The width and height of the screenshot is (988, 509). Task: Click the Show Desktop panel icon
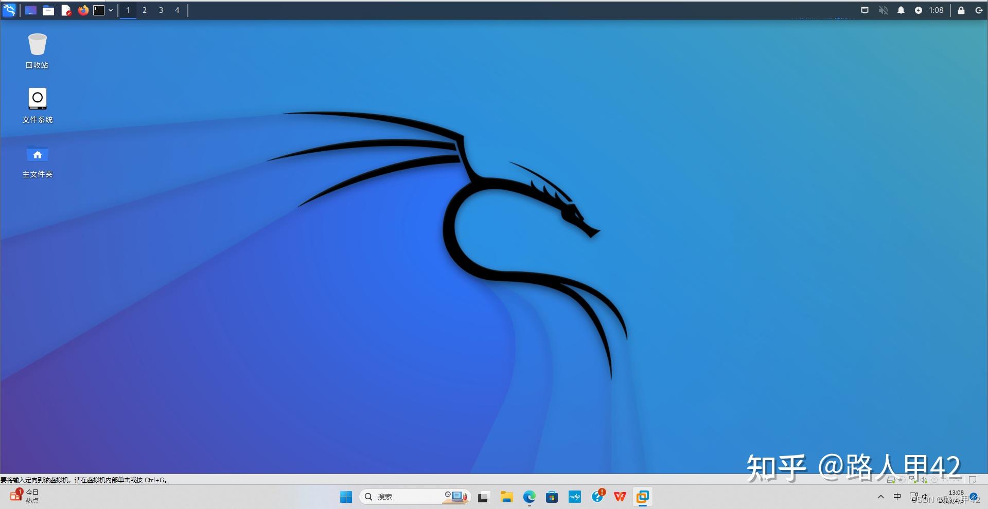pyautogui.click(x=31, y=10)
